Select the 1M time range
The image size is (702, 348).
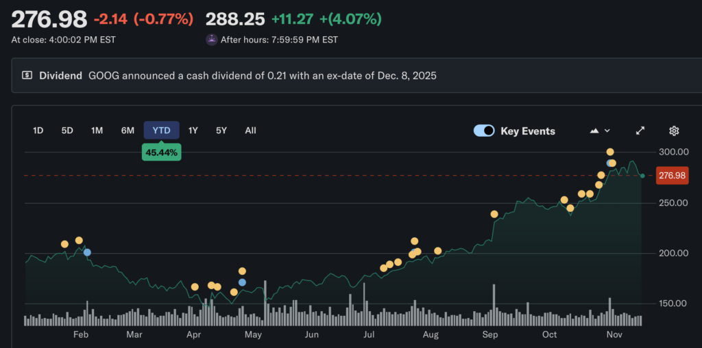97,130
